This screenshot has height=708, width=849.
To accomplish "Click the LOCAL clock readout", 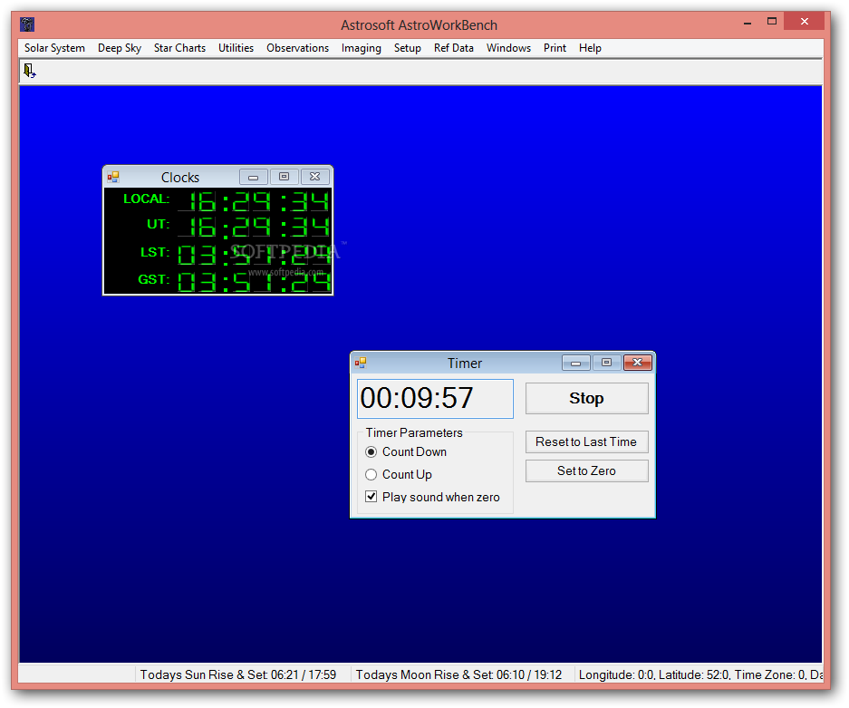I will [x=254, y=201].
